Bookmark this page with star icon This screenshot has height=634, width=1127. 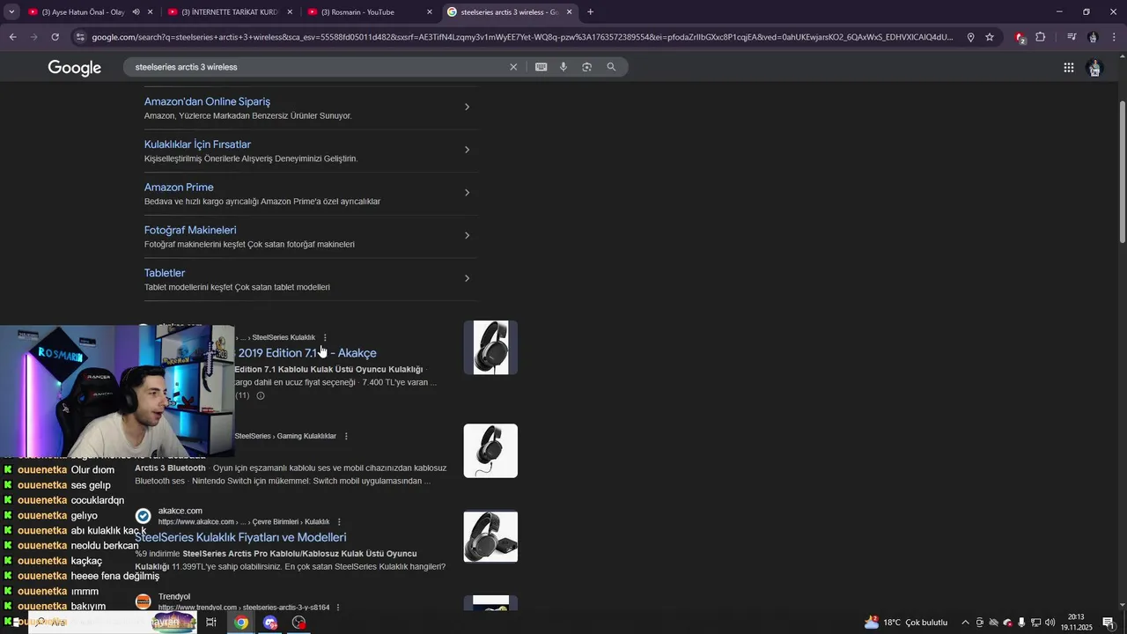point(990,37)
